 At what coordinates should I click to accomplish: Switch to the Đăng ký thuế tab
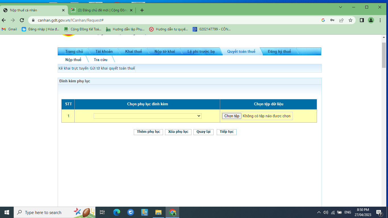click(279, 51)
